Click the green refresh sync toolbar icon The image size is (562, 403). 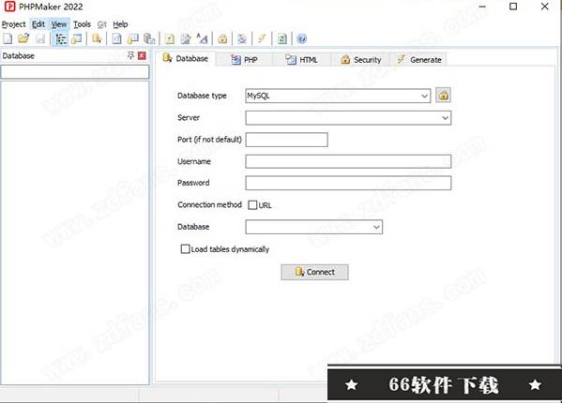[282, 38]
